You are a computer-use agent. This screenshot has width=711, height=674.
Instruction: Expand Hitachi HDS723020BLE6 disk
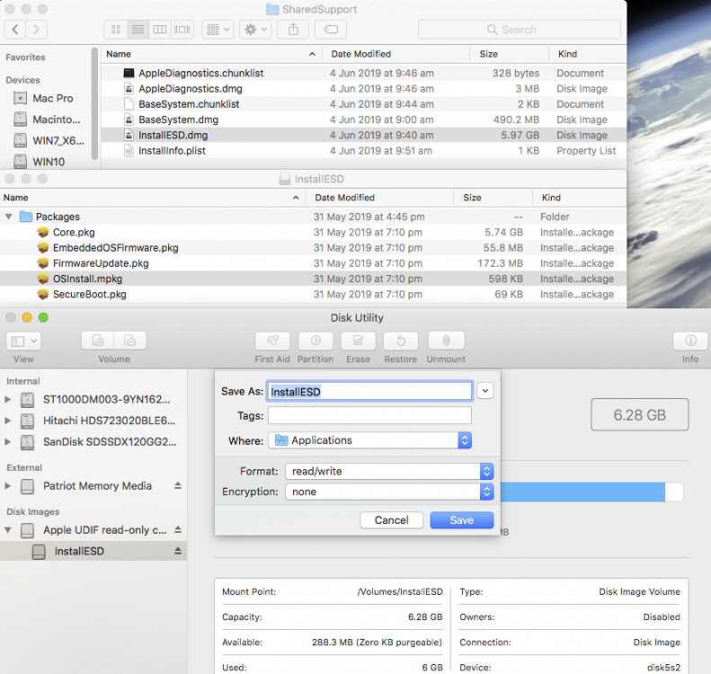click(8, 421)
